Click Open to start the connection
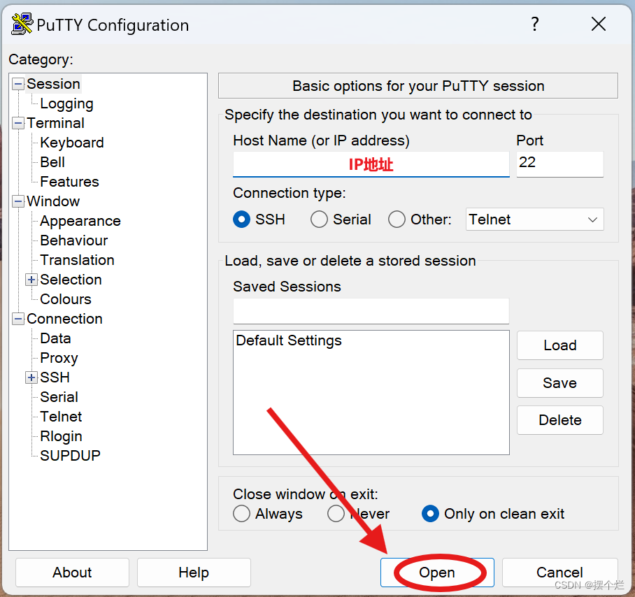The width and height of the screenshot is (635, 597). click(437, 573)
